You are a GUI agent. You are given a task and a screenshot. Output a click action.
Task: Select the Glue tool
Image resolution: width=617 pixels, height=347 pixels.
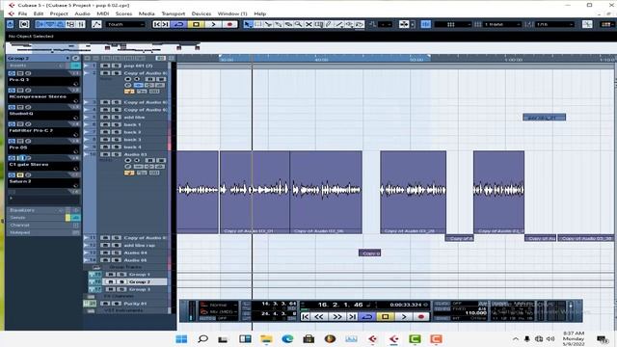coord(279,24)
